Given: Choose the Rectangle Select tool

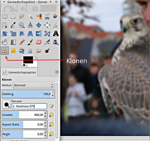Looking at the screenshot, I should tap(5, 17).
